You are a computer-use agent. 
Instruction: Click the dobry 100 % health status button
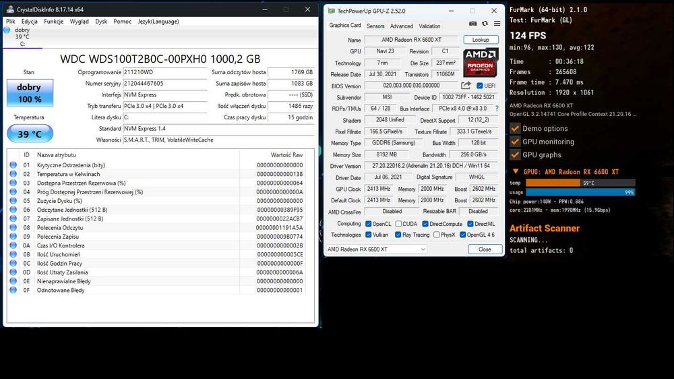point(30,93)
